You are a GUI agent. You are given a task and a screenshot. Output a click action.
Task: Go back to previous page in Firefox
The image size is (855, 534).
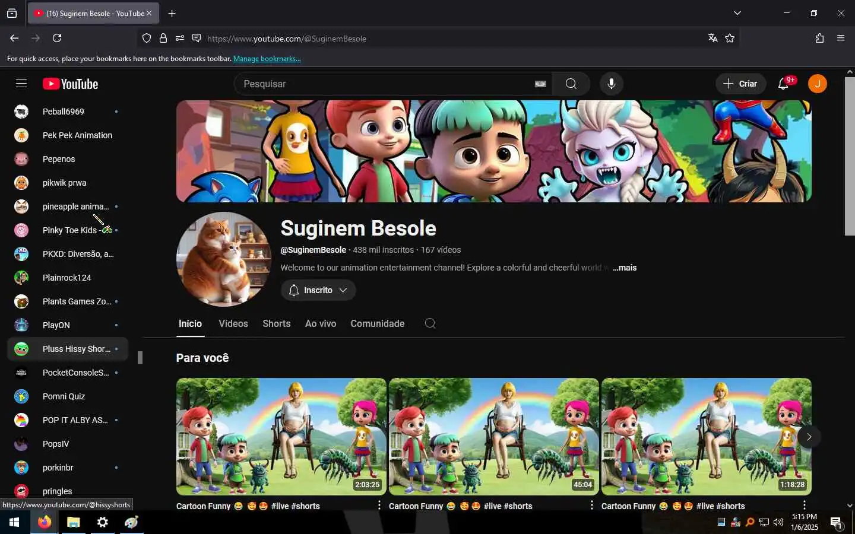[x=14, y=38]
